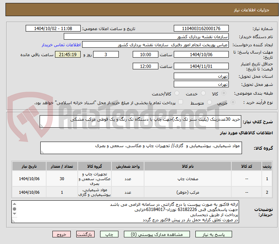Image resolution: width=279 pixels, height=244 pixels.
Task: Click the remaining time 21:45:19 field
Action: point(68,55)
